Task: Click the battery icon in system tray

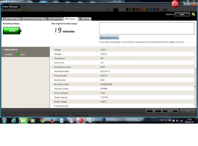Action: [x=173, y=121]
